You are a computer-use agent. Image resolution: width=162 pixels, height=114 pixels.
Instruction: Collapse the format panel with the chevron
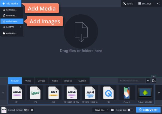(154, 76)
